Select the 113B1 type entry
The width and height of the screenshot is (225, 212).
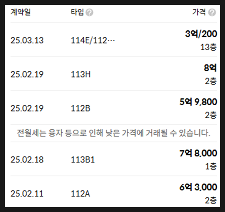(83, 160)
